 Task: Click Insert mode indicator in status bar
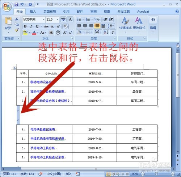68,174
